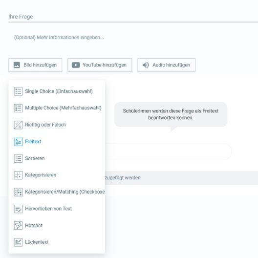Click the Kategorisieren grid icon

click(18, 175)
